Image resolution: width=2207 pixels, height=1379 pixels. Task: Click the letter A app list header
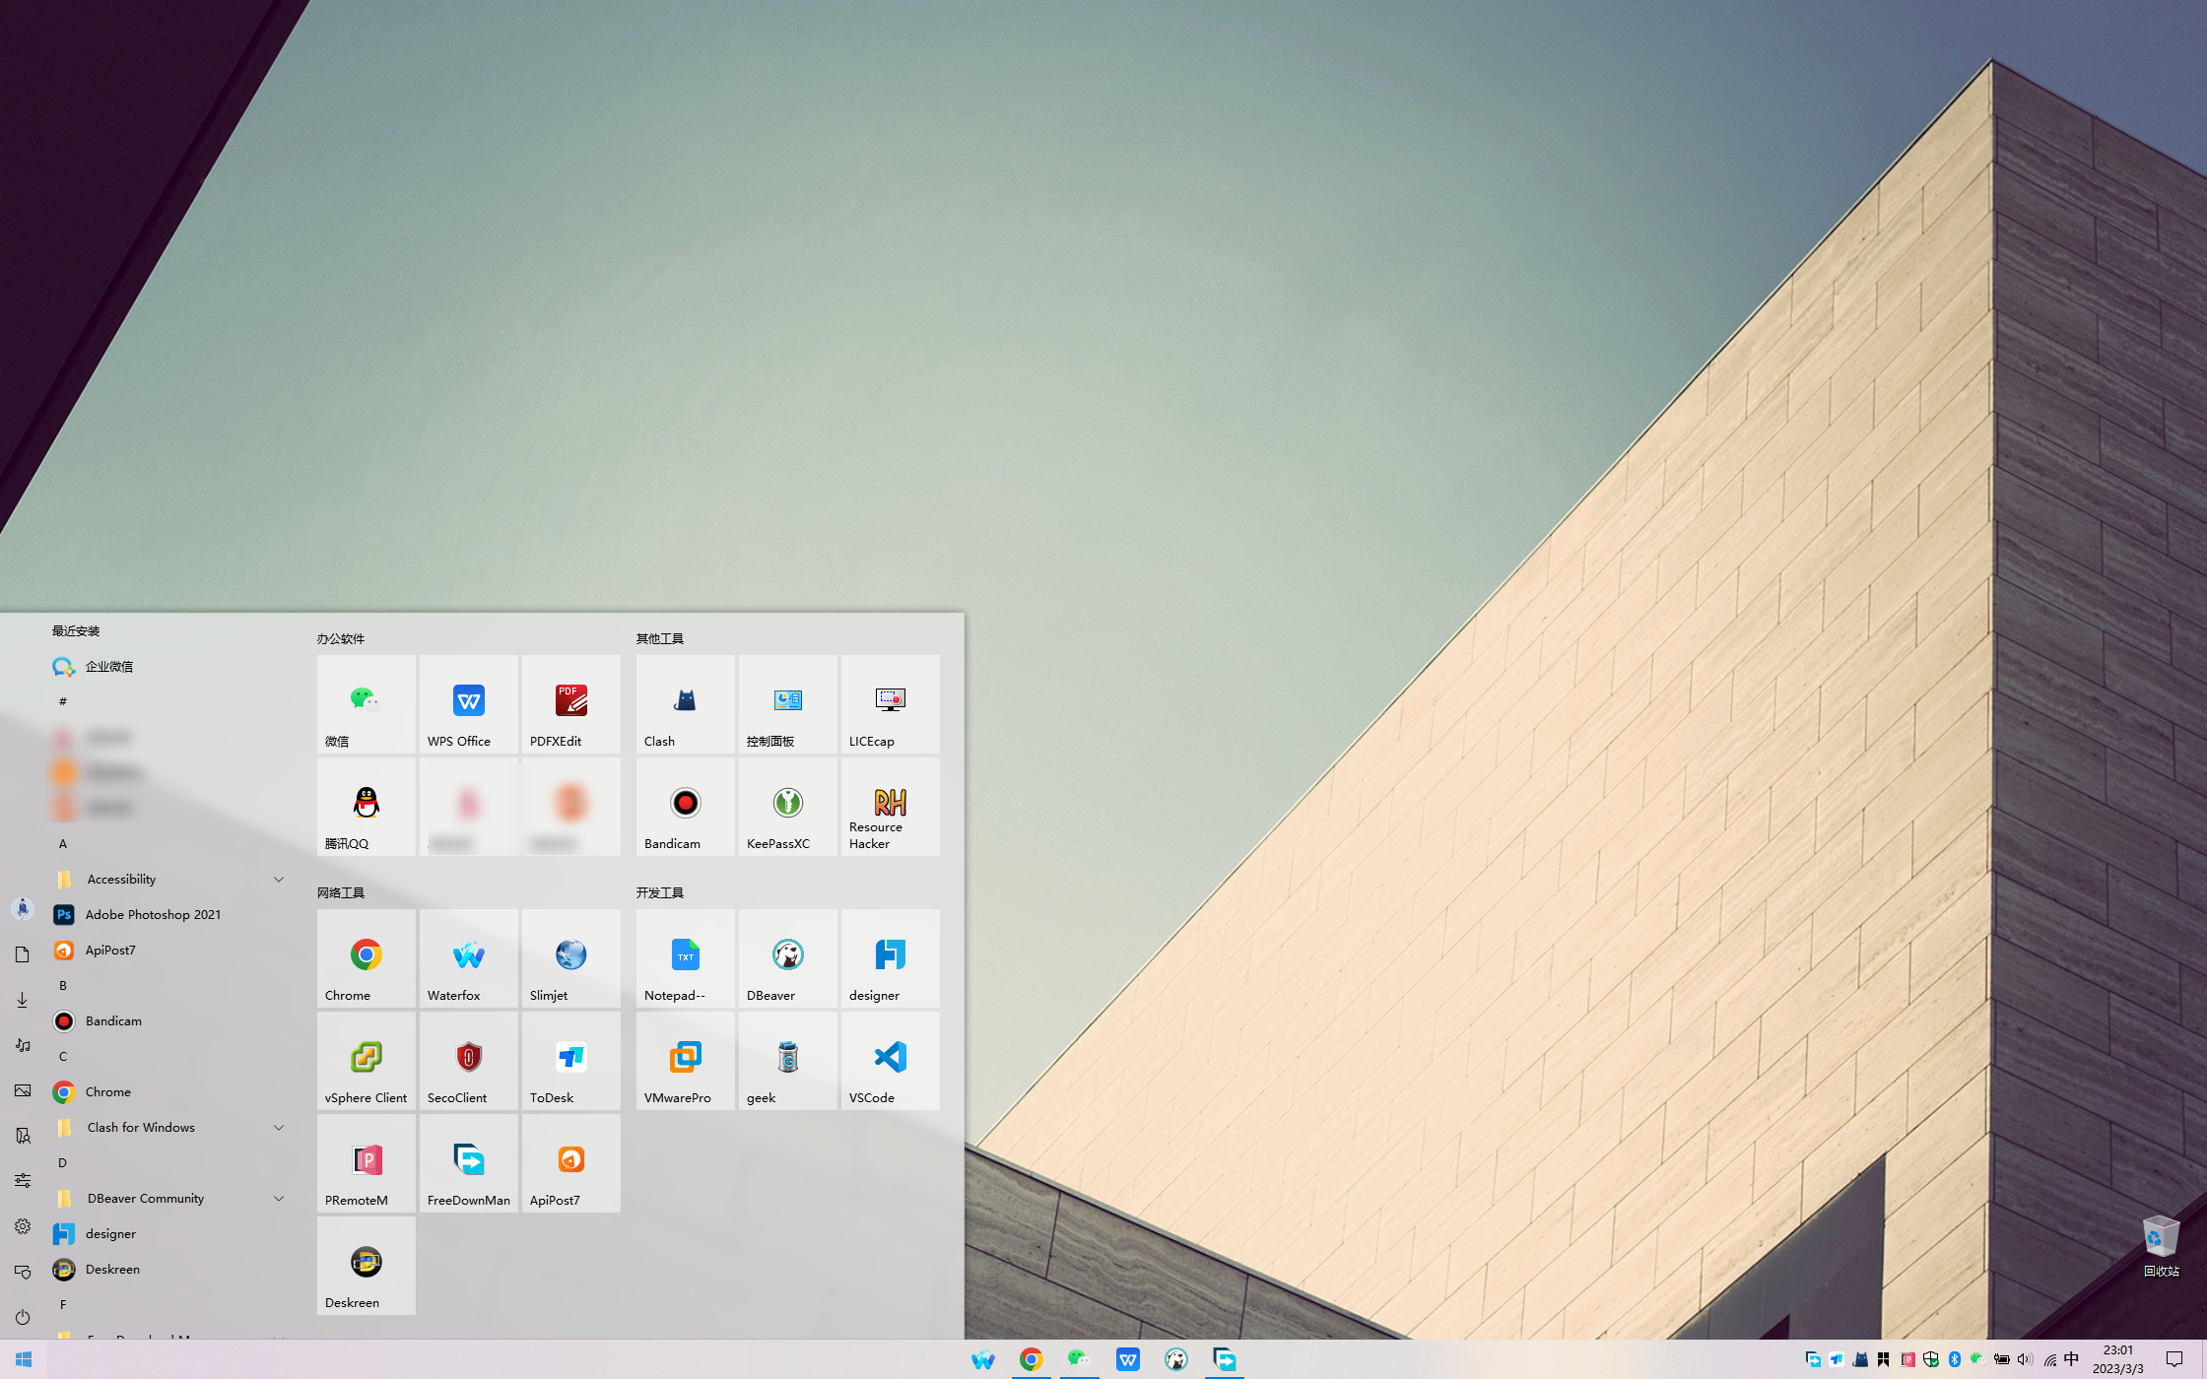point(63,844)
